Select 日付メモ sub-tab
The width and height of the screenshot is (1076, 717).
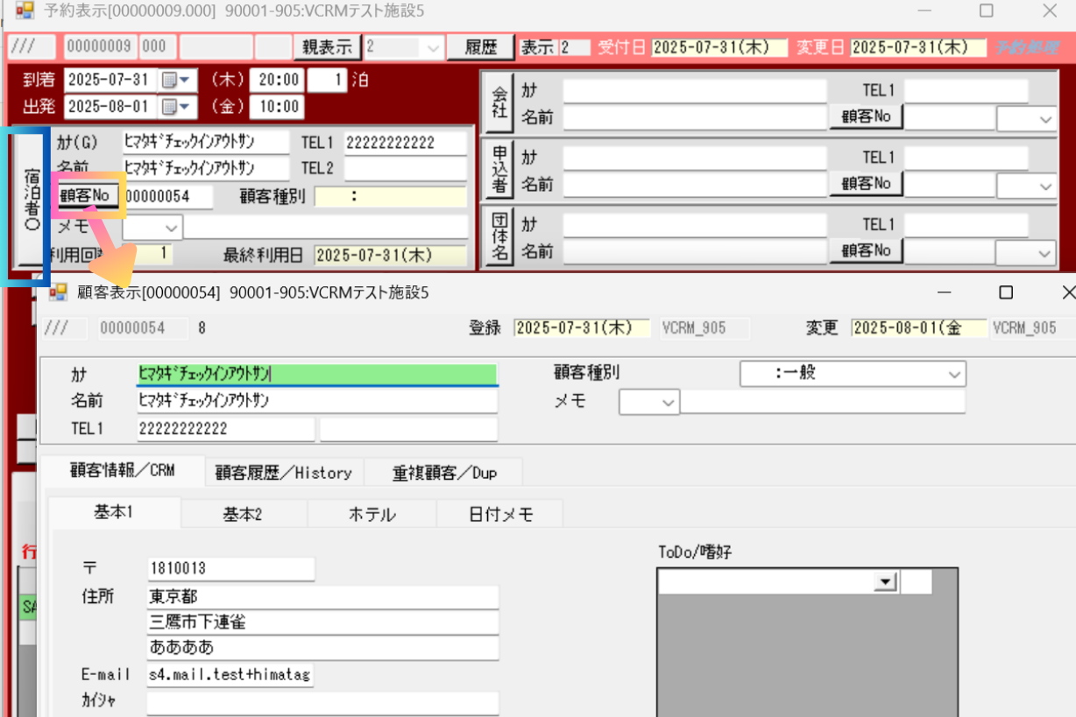(x=499, y=515)
